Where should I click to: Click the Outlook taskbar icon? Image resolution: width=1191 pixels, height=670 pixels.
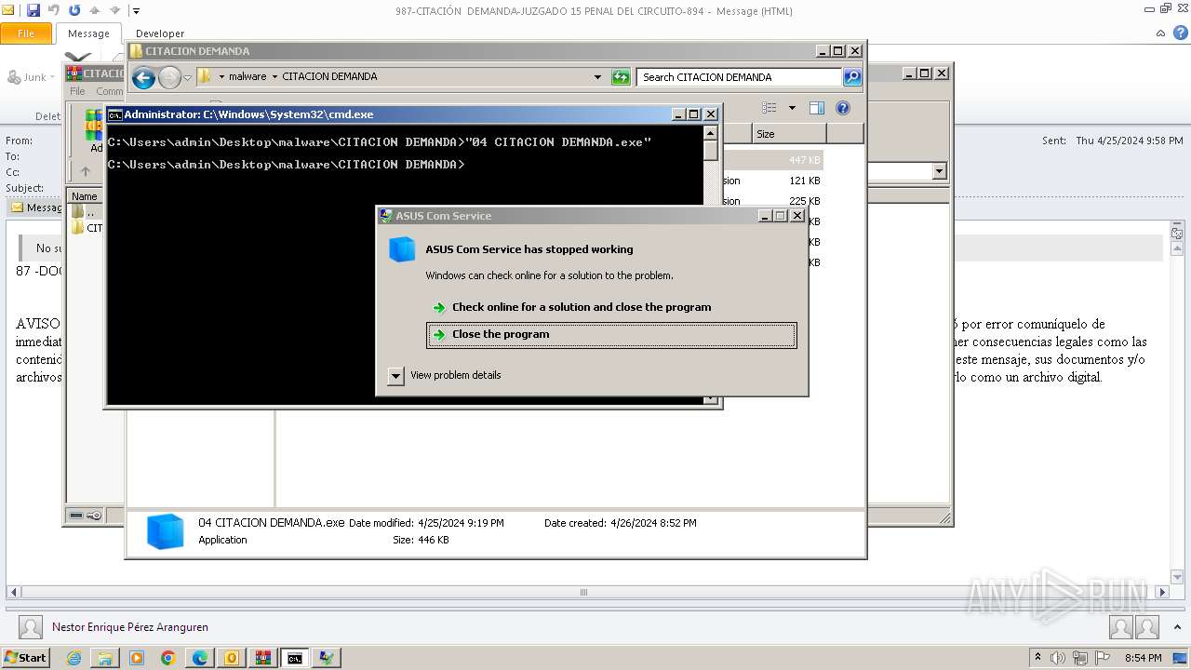click(232, 658)
